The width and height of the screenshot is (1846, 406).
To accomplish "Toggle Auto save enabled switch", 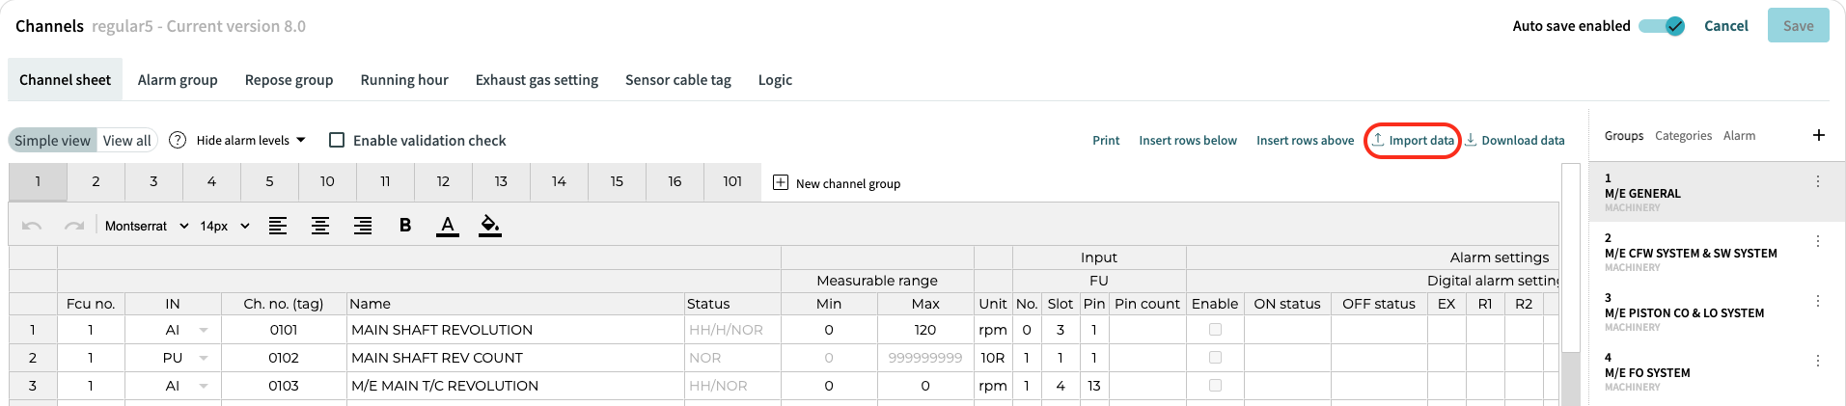I will (x=1662, y=26).
